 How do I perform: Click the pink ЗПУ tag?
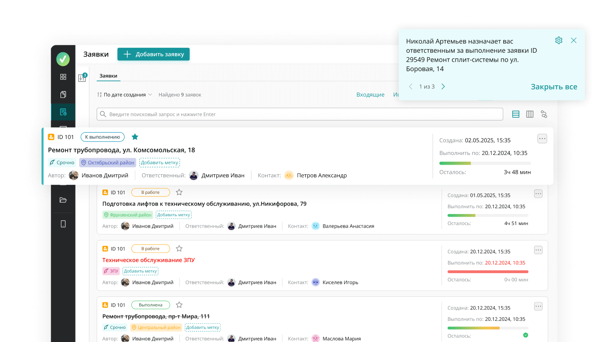pyautogui.click(x=111, y=271)
